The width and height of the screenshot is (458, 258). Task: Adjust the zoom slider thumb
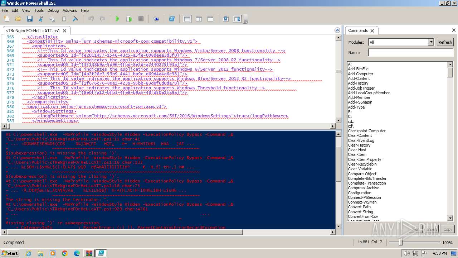(x=401, y=243)
